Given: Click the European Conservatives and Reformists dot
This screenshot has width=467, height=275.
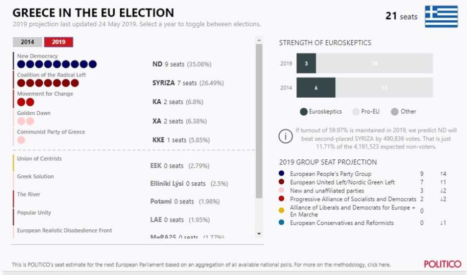Looking at the screenshot, I should (x=282, y=222).
